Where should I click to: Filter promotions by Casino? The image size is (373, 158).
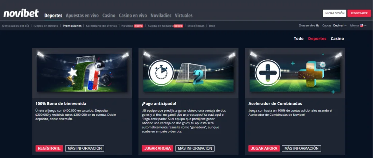(337, 39)
